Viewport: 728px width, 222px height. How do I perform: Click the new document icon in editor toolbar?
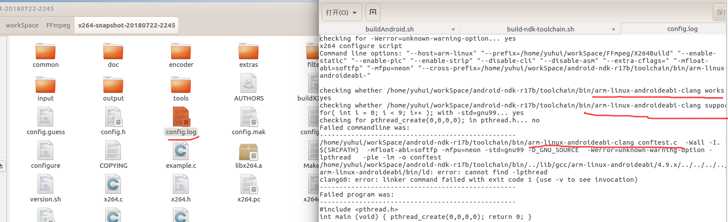(x=373, y=12)
